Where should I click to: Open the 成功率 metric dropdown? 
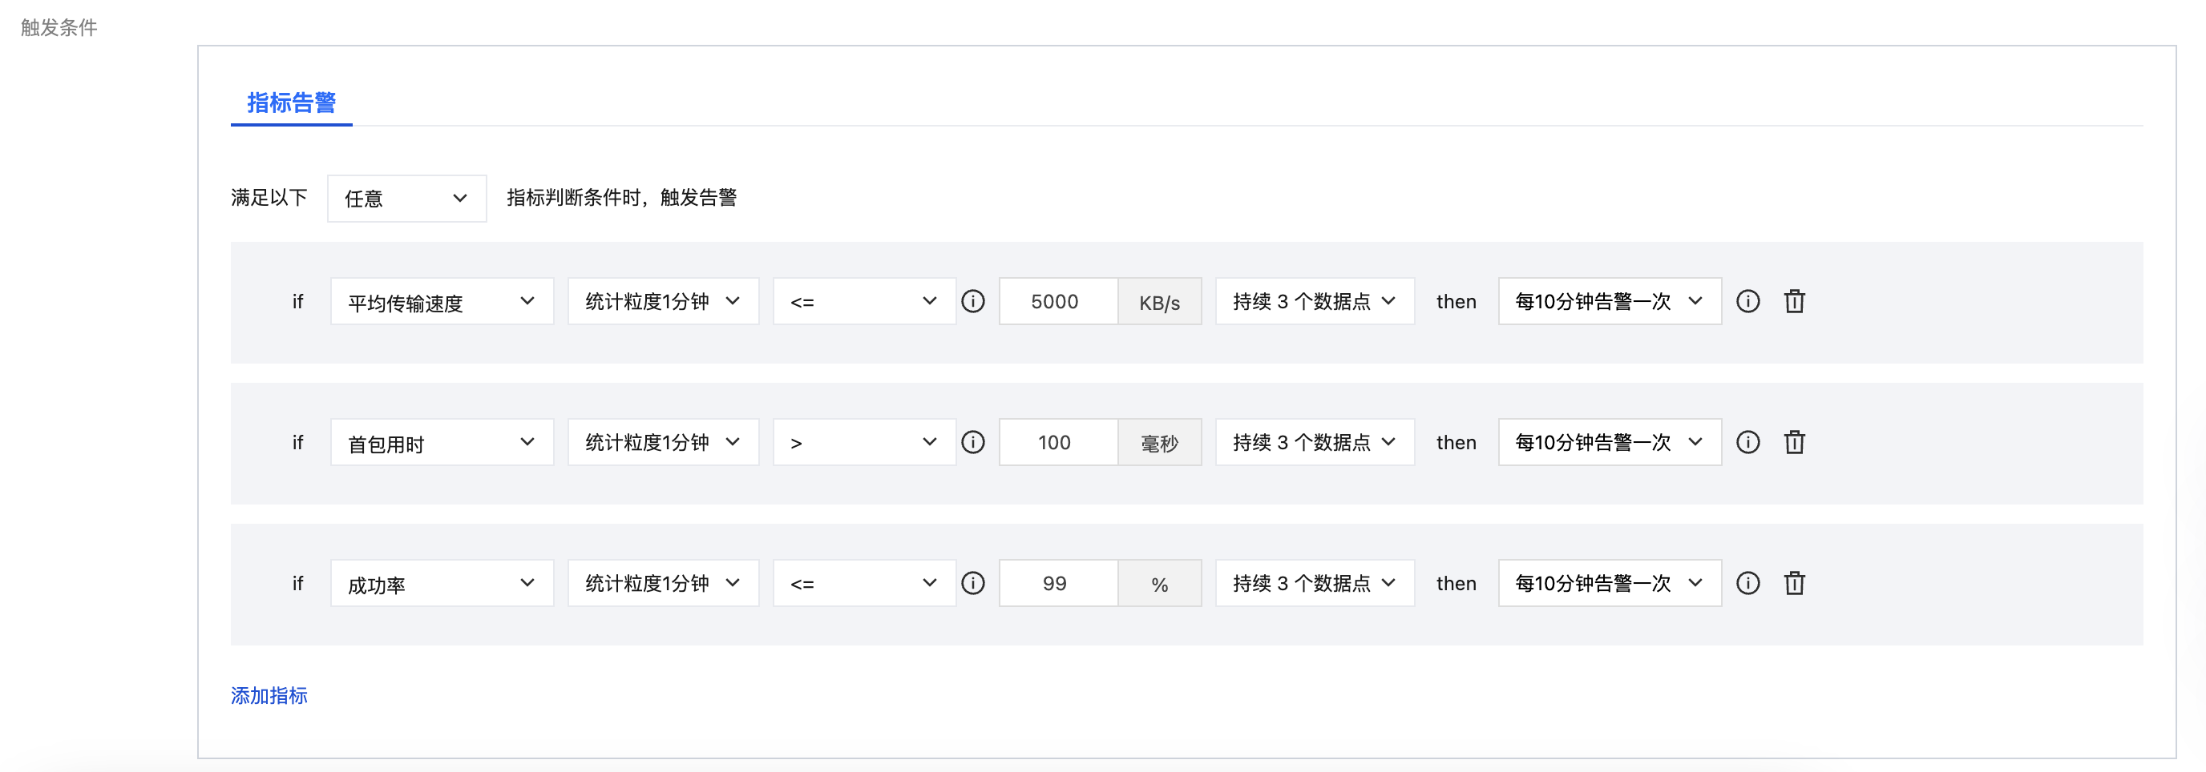[442, 584]
